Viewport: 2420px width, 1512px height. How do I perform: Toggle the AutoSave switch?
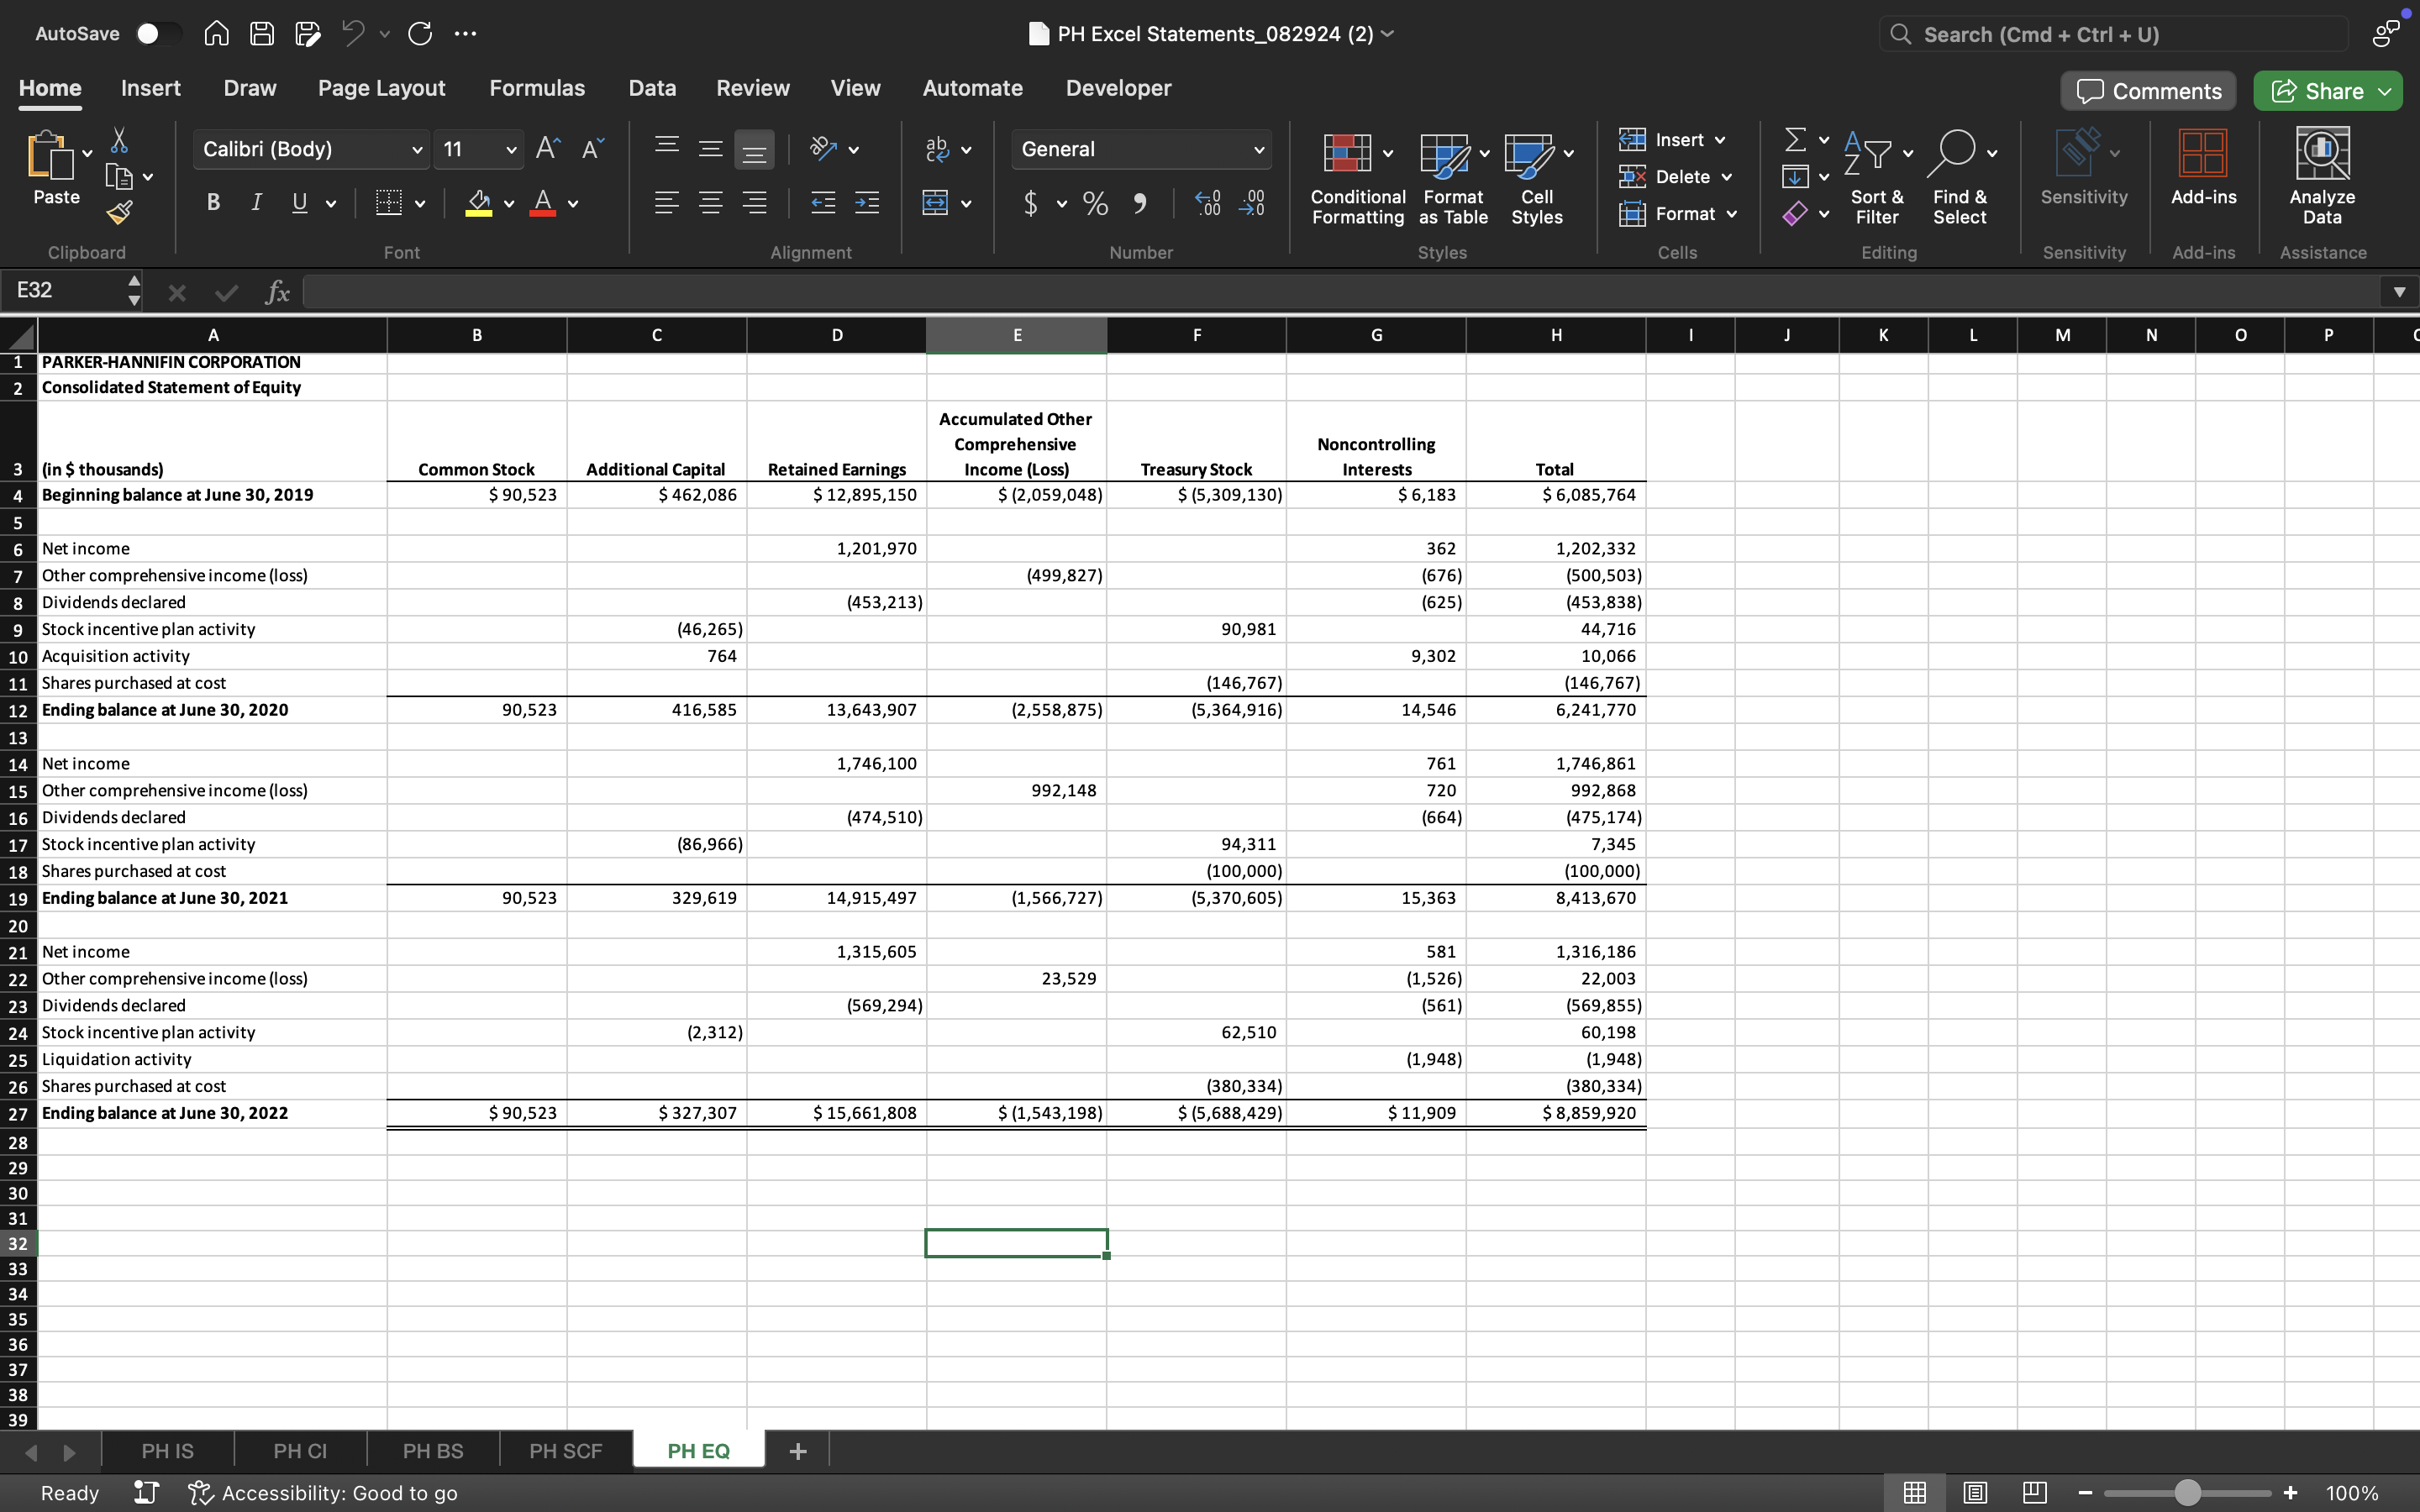point(157,34)
